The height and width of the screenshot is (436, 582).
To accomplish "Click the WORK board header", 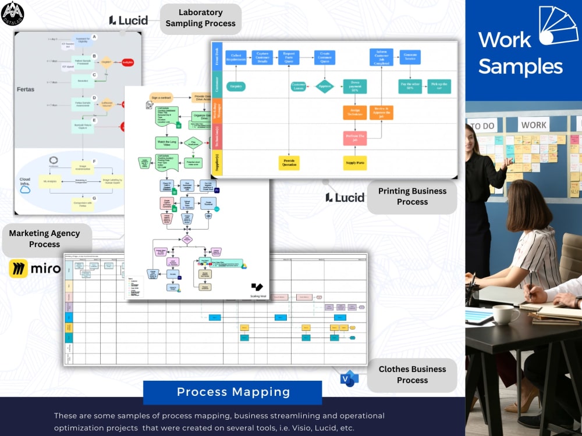I will [x=533, y=125].
